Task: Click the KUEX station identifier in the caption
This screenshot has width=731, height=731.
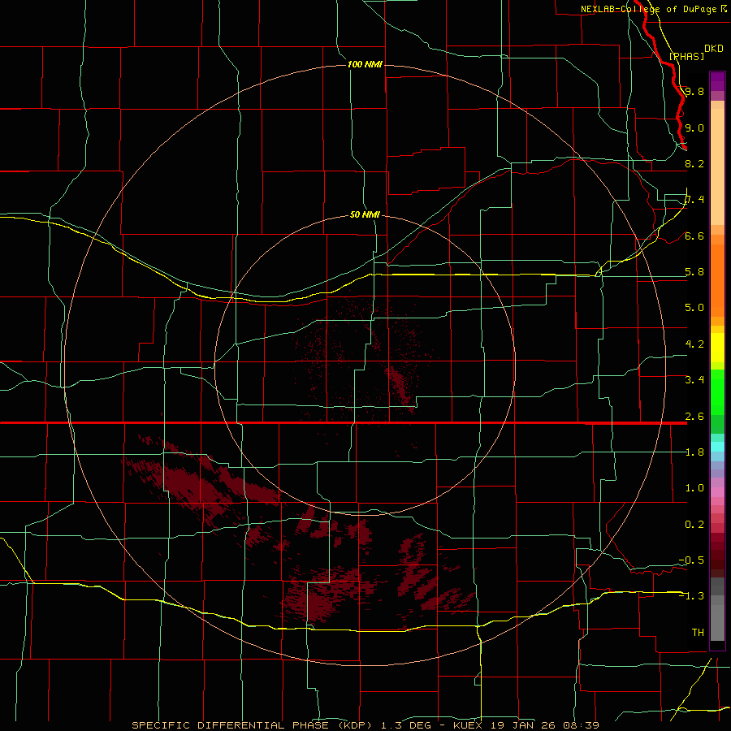Action: click(x=467, y=725)
